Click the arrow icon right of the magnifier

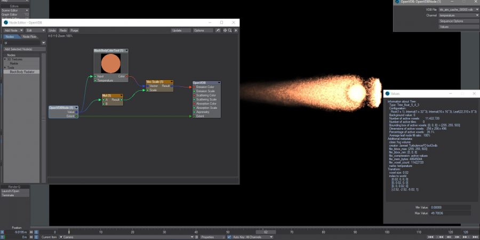point(236,30)
